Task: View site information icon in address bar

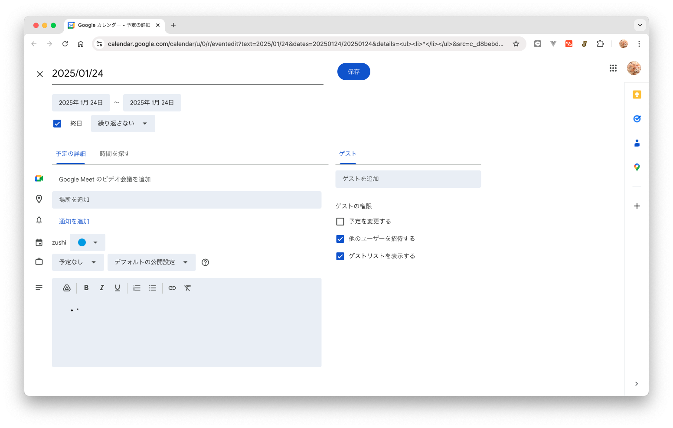Action: pyautogui.click(x=99, y=44)
